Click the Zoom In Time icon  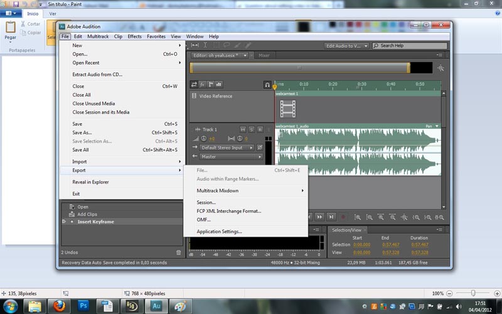381,217
